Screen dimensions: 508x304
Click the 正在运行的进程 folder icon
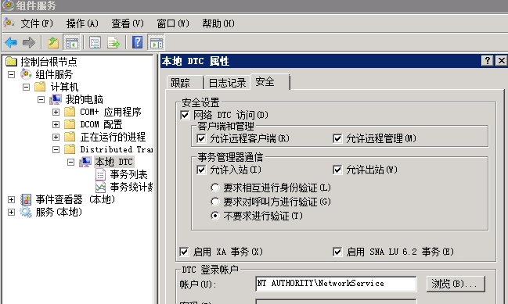point(70,137)
